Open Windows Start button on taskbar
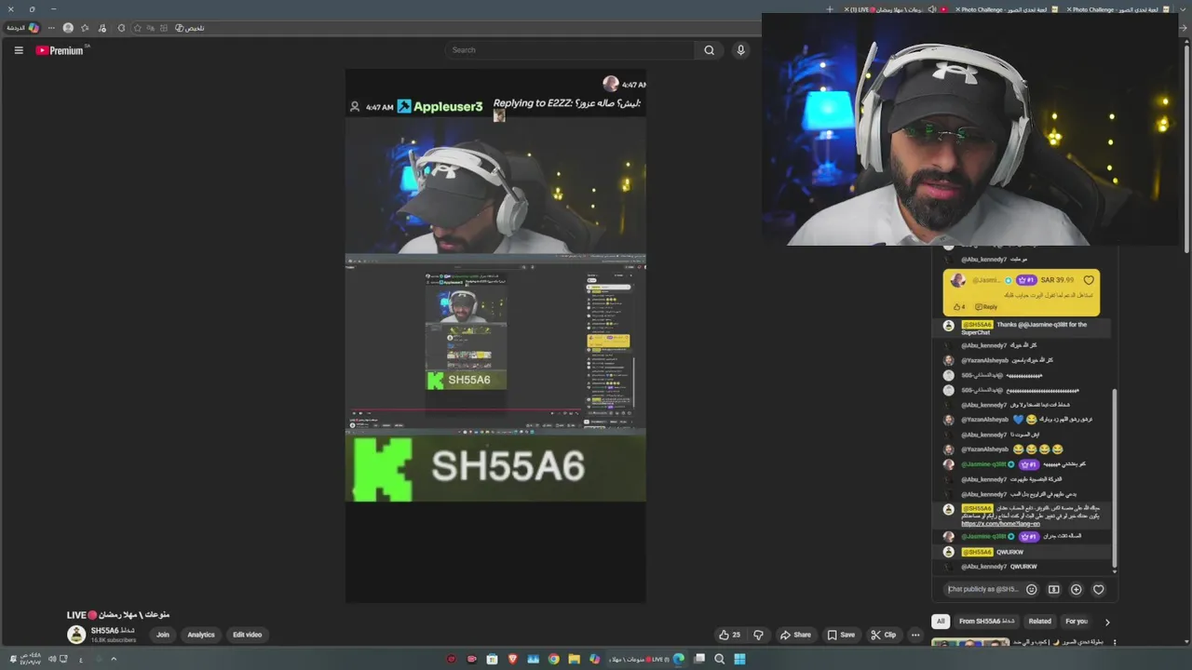 [x=739, y=659]
